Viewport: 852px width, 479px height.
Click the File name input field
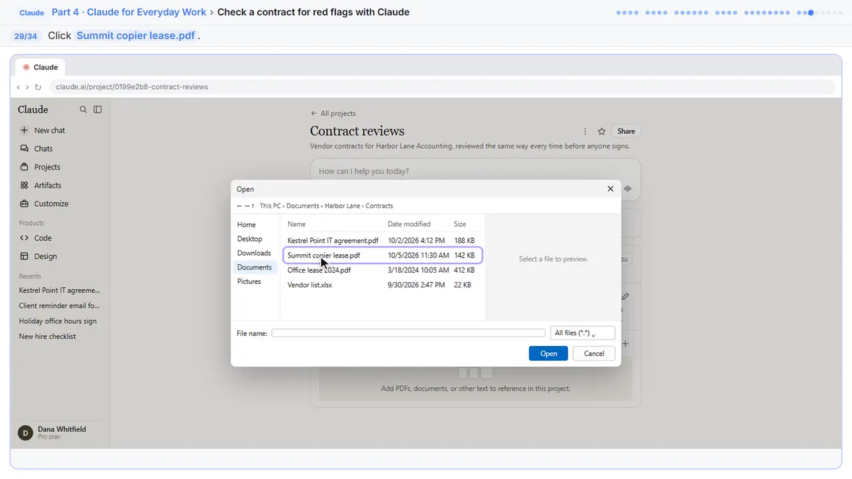[408, 333]
